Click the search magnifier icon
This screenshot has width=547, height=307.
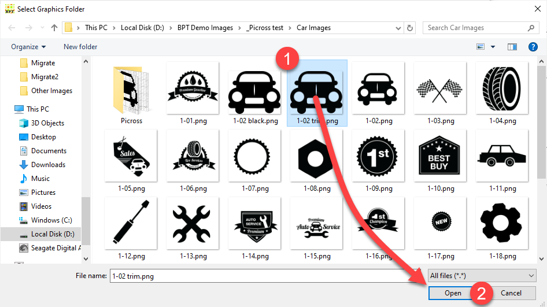pyautogui.click(x=531, y=28)
